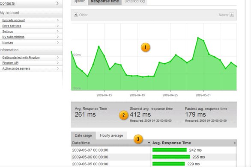
Task: Click the 2009-05-01 axis label
Action: click(x=203, y=95)
